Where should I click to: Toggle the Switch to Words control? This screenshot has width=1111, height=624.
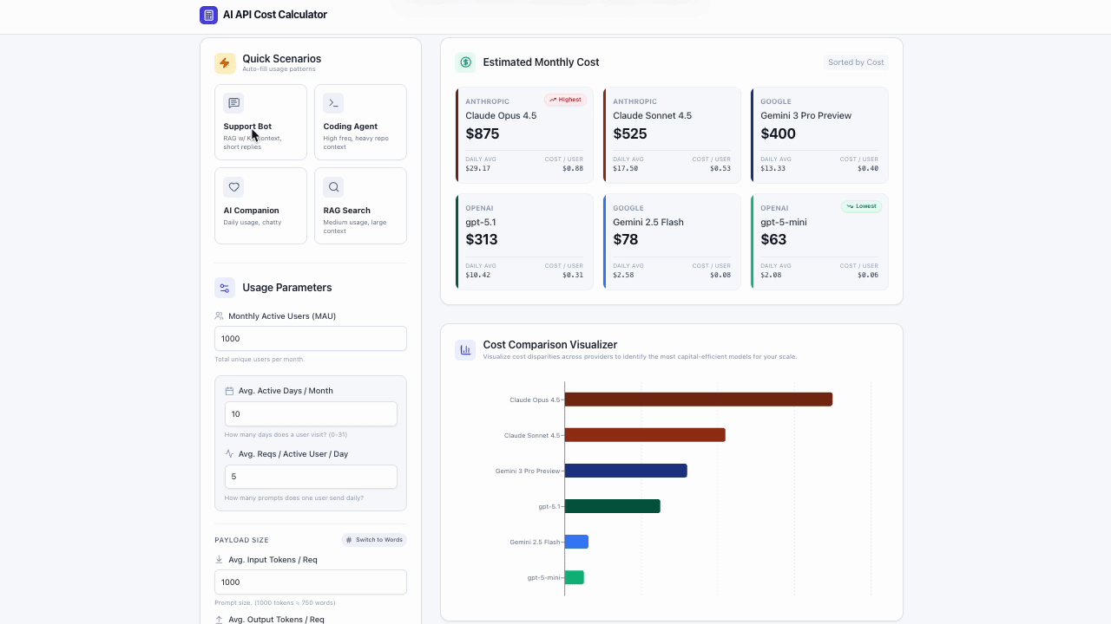tap(373, 539)
